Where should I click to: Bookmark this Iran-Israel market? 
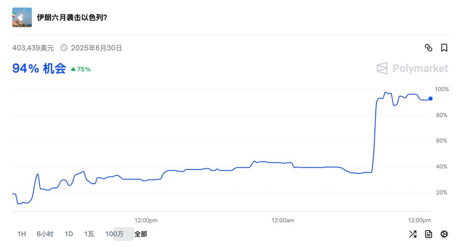pos(444,48)
